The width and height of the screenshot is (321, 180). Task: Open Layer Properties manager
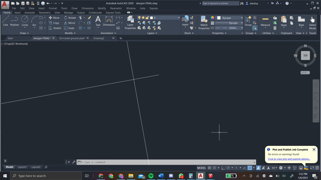[130, 22]
